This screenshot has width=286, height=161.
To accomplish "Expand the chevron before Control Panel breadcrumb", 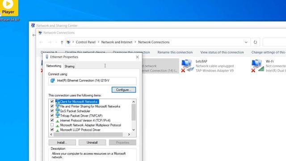I will 73,42.
